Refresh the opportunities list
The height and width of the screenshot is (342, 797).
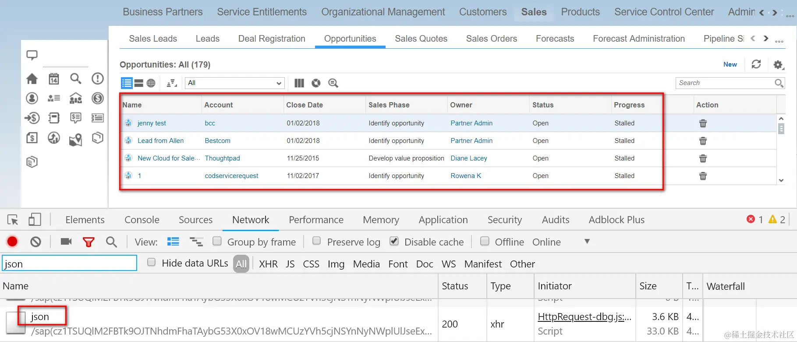tap(756, 64)
